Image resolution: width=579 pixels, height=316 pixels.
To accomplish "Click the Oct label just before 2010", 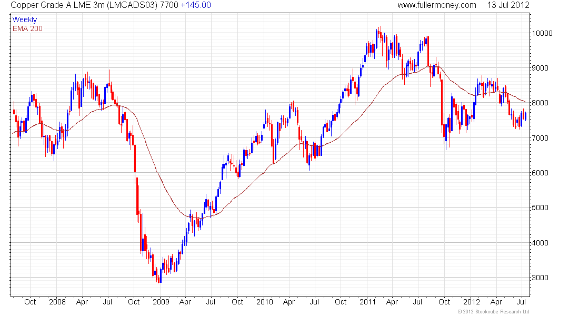I will 237,302.
